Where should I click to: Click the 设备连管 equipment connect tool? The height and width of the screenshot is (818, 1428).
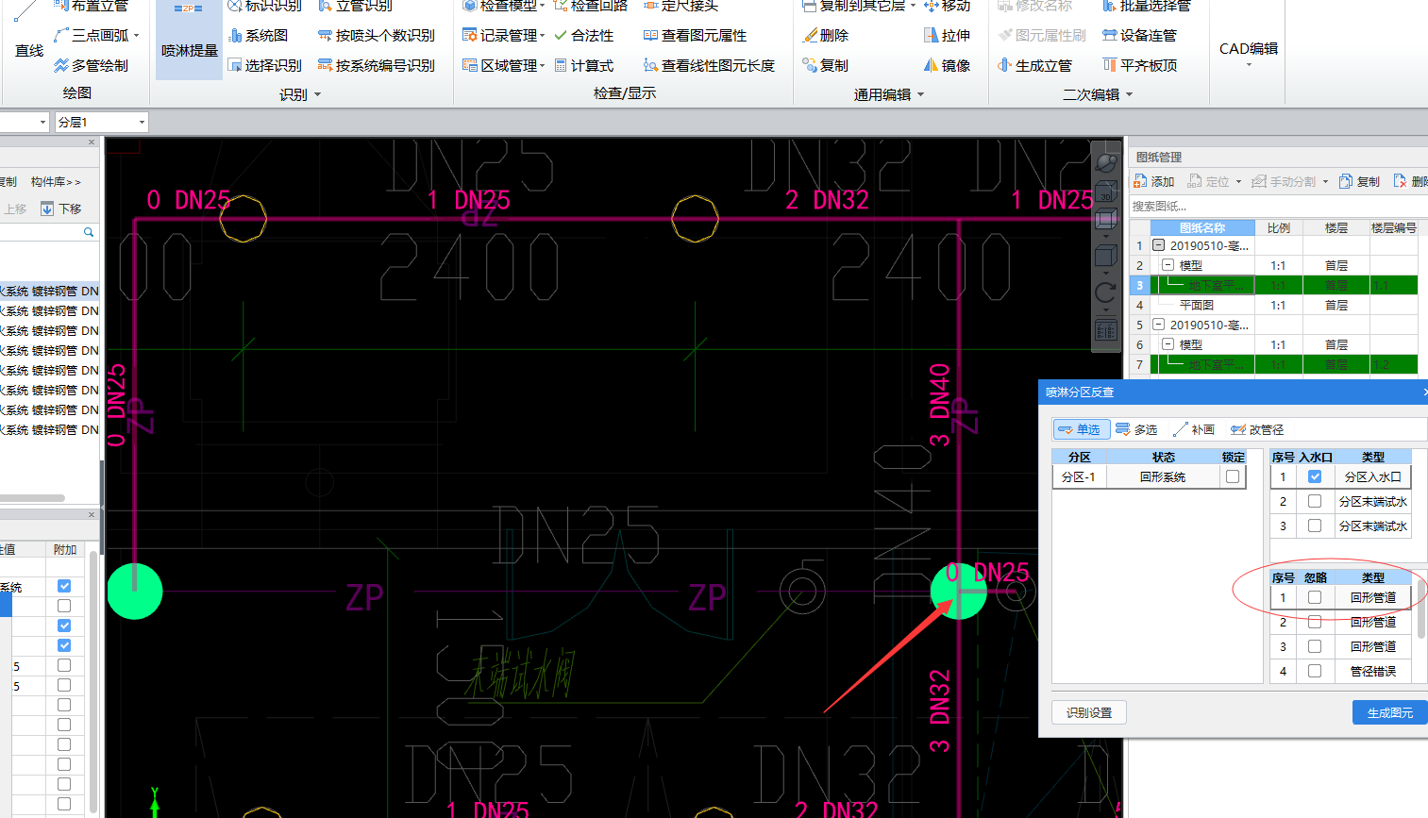[1139, 35]
